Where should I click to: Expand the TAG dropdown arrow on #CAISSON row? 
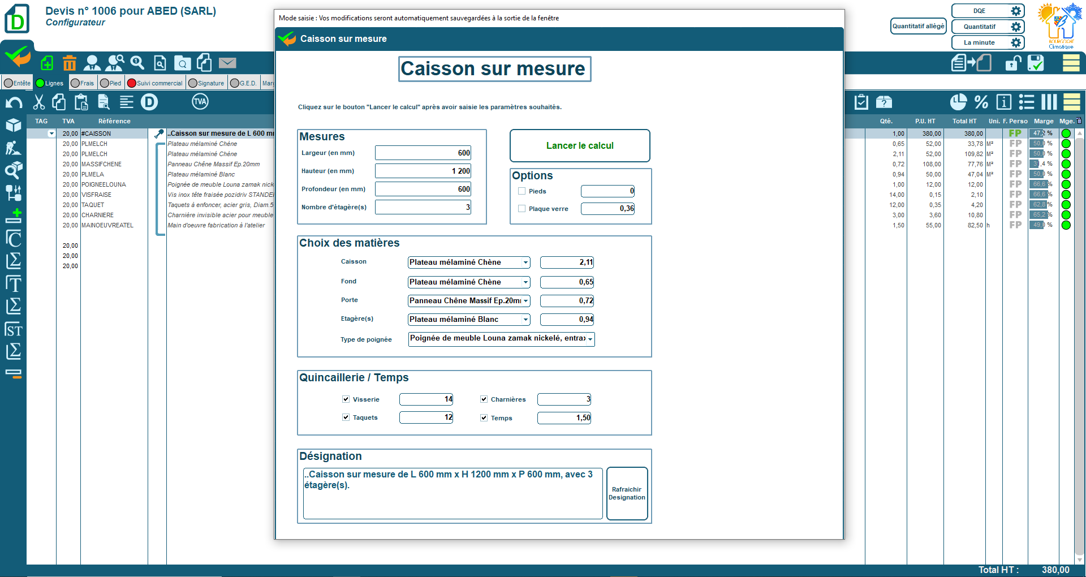(x=51, y=134)
